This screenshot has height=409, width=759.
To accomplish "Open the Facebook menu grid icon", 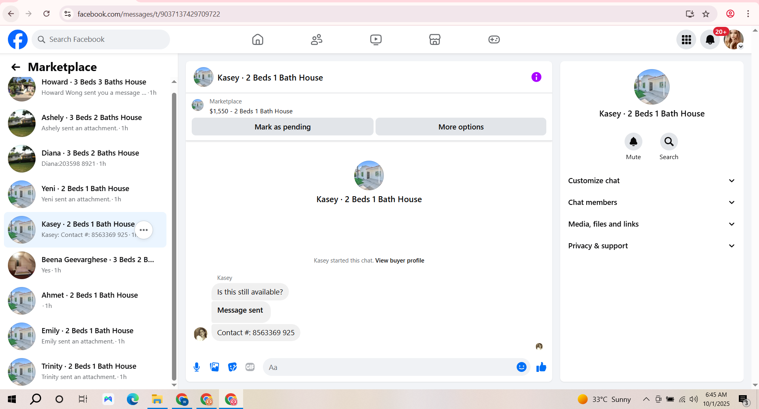I will [x=686, y=39].
